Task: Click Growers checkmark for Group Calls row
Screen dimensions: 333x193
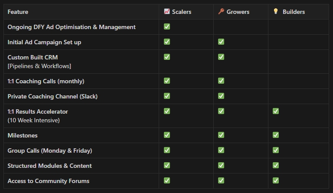Action: tap(221, 150)
